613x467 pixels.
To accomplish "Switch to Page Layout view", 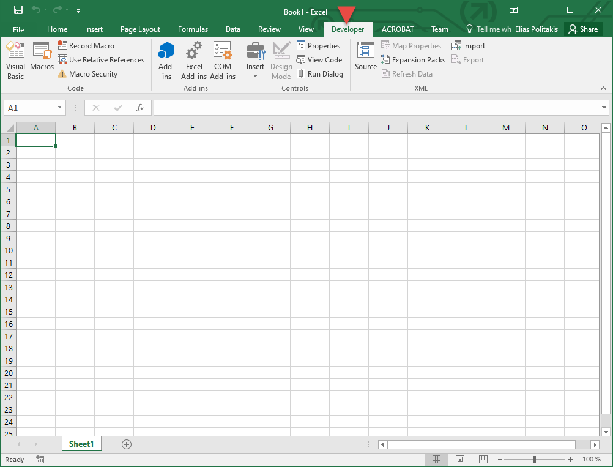I will pyautogui.click(x=460, y=460).
